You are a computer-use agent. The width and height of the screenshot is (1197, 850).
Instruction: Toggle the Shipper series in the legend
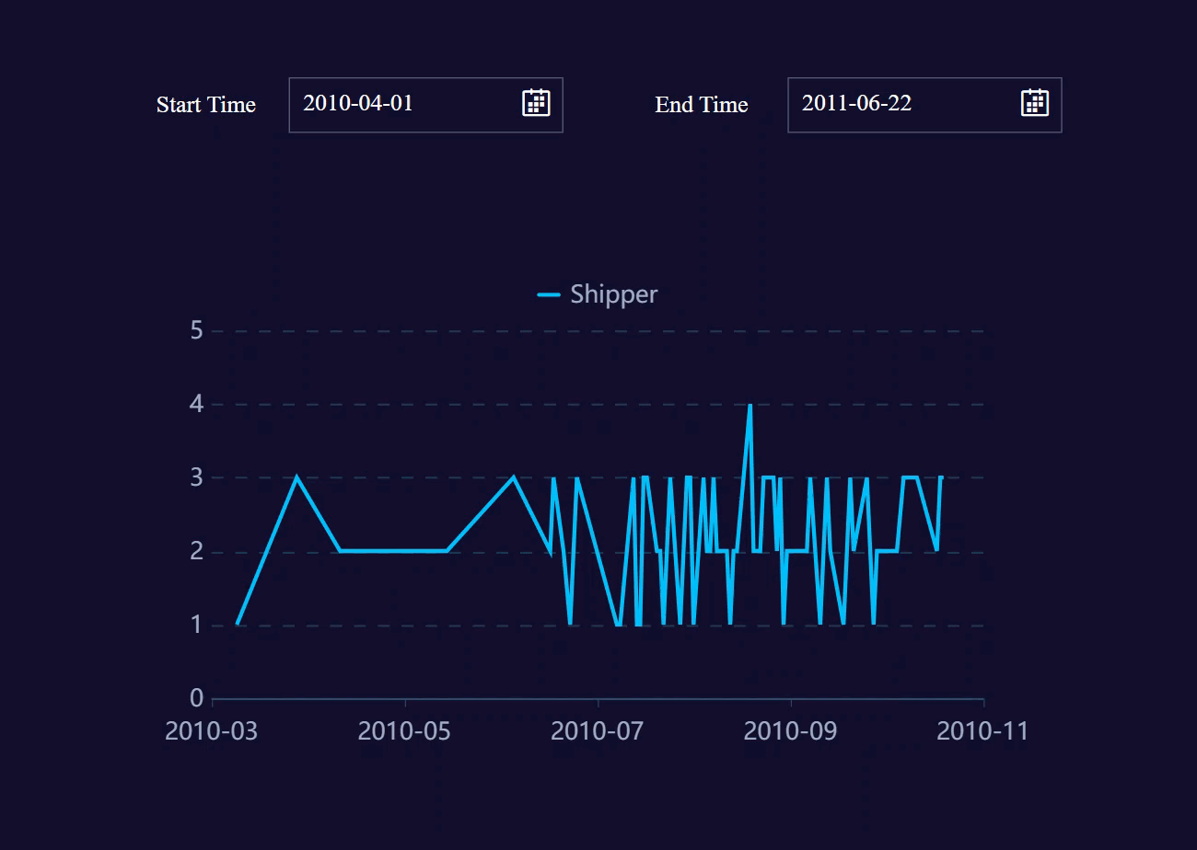point(598,294)
